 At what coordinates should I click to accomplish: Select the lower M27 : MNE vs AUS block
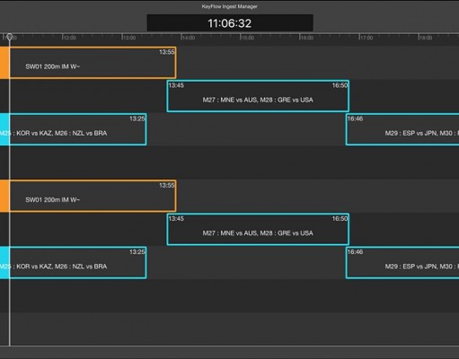coord(258,230)
